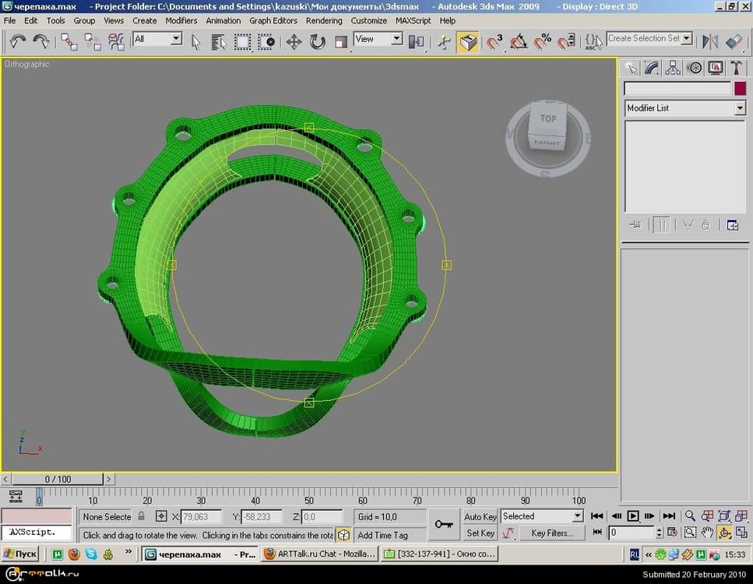Click the Mirror tool icon
This screenshot has width=753, height=584.
click(x=709, y=42)
